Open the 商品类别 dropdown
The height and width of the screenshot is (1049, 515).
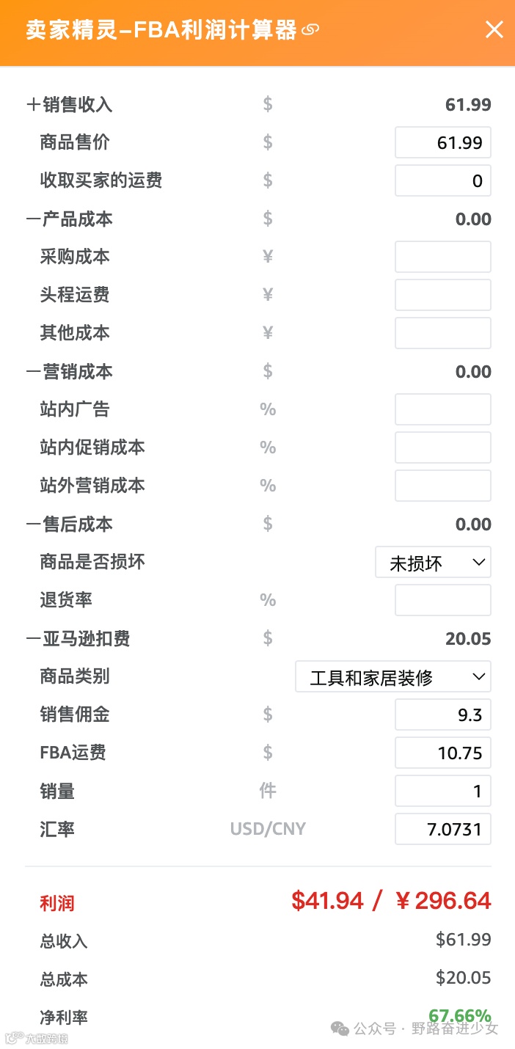(392, 677)
